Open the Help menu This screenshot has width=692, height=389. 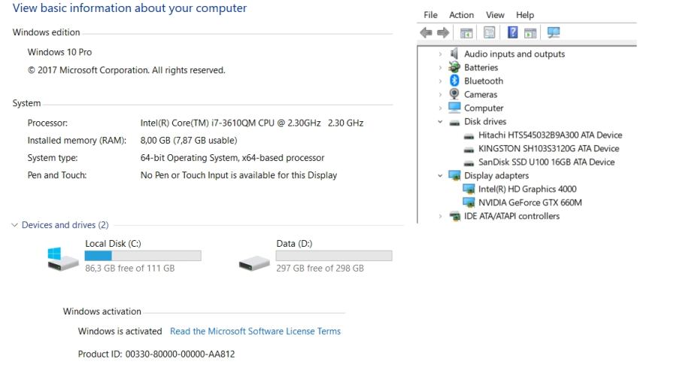click(525, 15)
